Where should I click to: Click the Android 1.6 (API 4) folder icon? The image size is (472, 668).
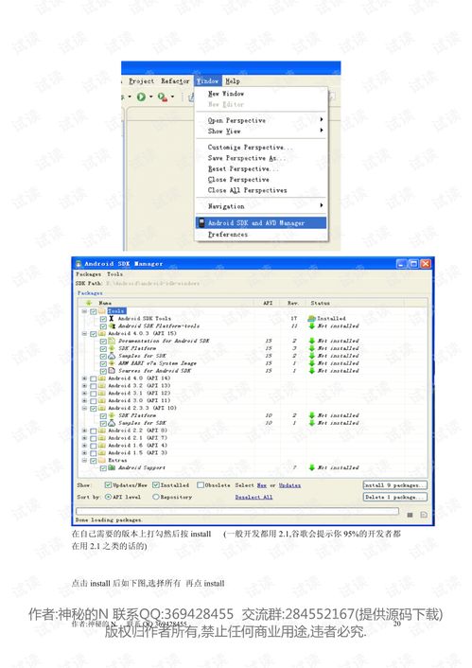(x=102, y=446)
